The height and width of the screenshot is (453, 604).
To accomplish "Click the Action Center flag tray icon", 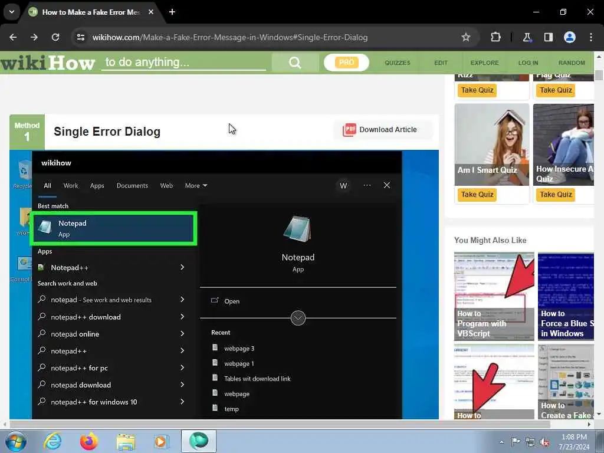I will [516, 441].
